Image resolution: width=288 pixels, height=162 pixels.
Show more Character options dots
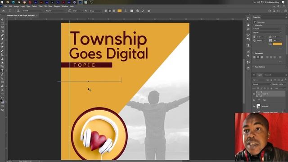coord(280,48)
